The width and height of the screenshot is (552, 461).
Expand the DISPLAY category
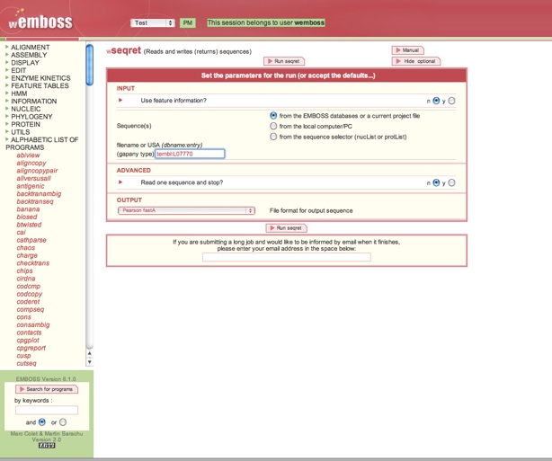coord(25,63)
